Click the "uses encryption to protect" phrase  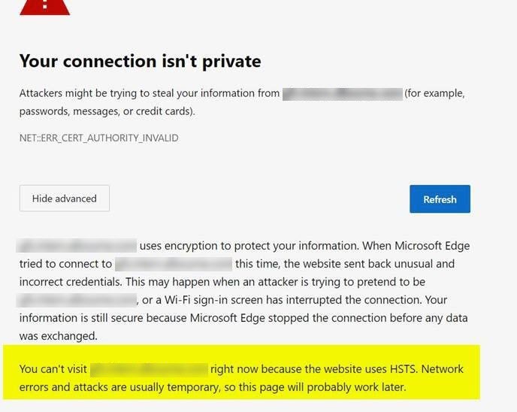click(203, 246)
